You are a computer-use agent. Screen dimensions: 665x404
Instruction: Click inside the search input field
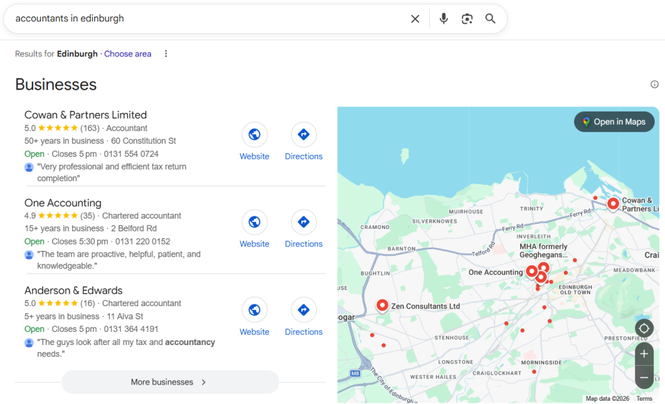tap(195, 19)
